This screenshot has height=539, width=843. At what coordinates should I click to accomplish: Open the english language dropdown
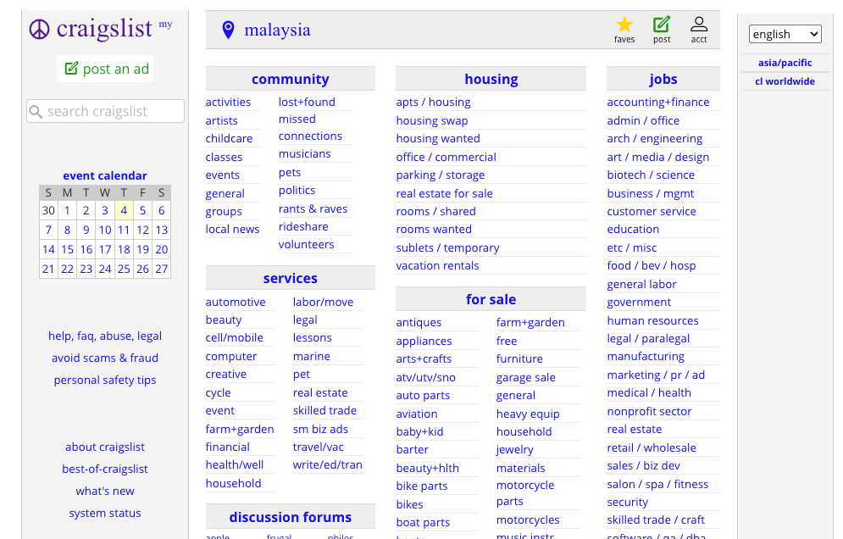[785, 34]
